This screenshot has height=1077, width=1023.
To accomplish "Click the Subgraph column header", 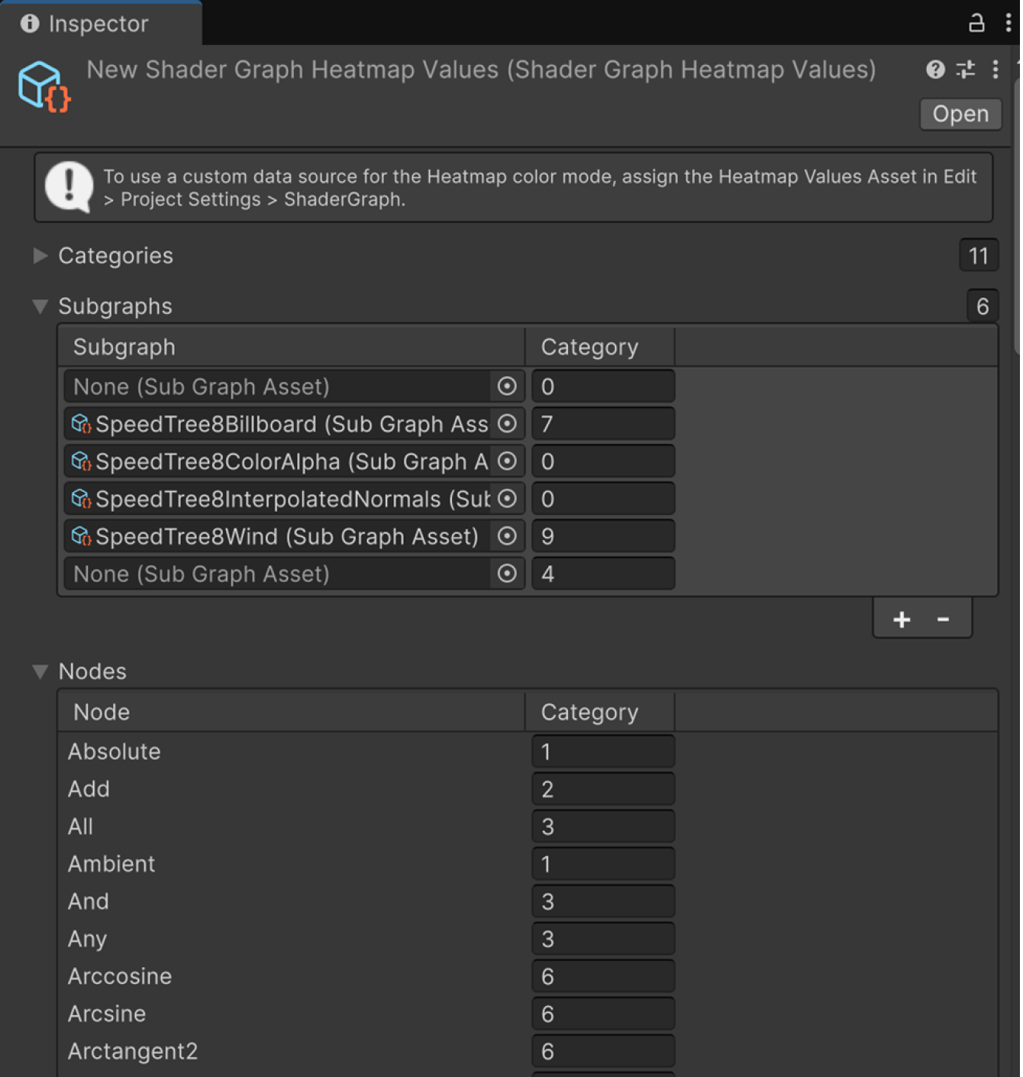I will click(292, 347).
